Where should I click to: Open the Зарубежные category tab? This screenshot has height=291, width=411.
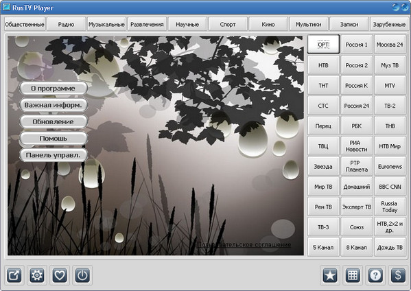coord(389,25)
